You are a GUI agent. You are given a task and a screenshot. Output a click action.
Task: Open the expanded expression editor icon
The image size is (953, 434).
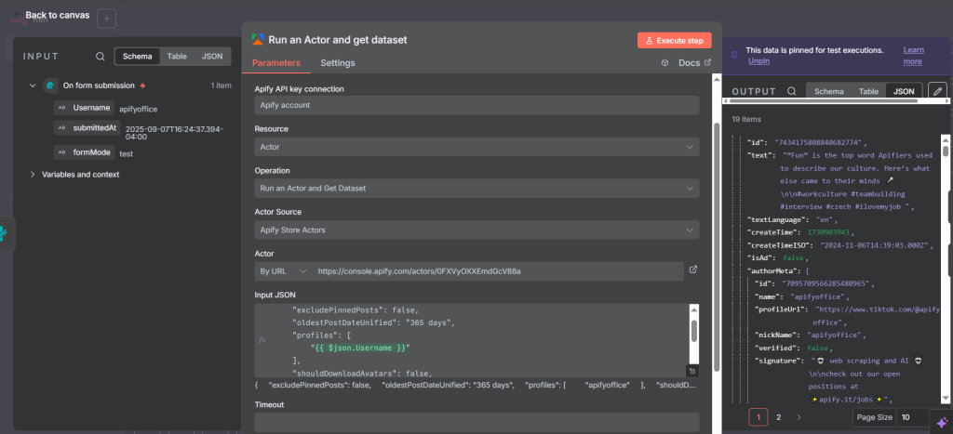click(x=692, y=371)
